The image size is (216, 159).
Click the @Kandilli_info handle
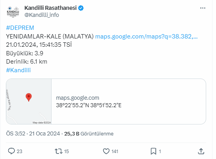(x=42, y=15)
